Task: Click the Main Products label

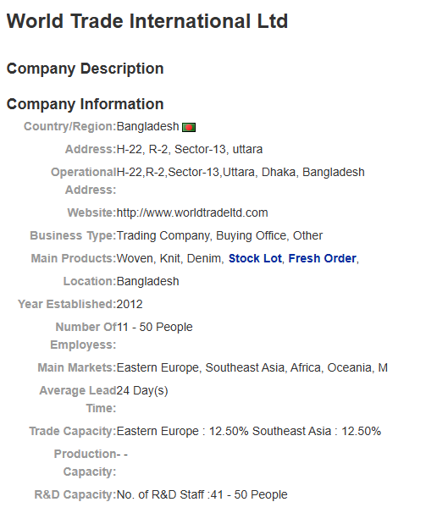Action: [x=74, y=258]
